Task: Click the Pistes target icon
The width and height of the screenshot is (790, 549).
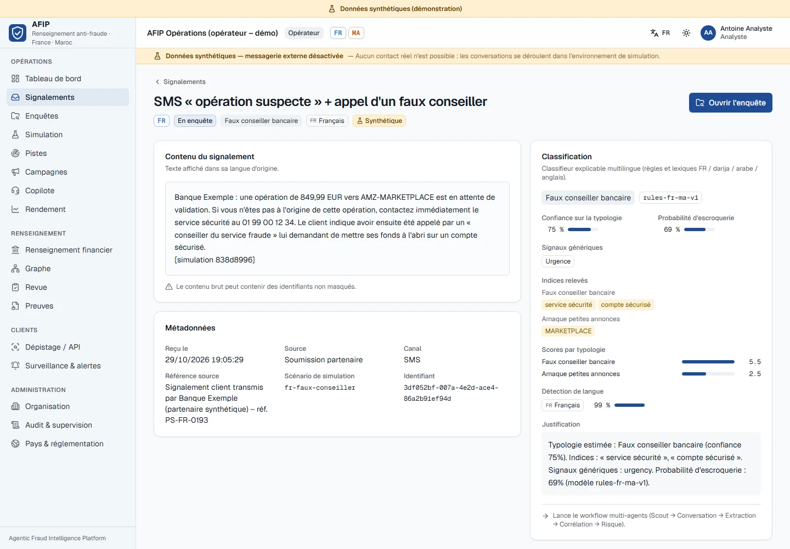Action: 15,153
